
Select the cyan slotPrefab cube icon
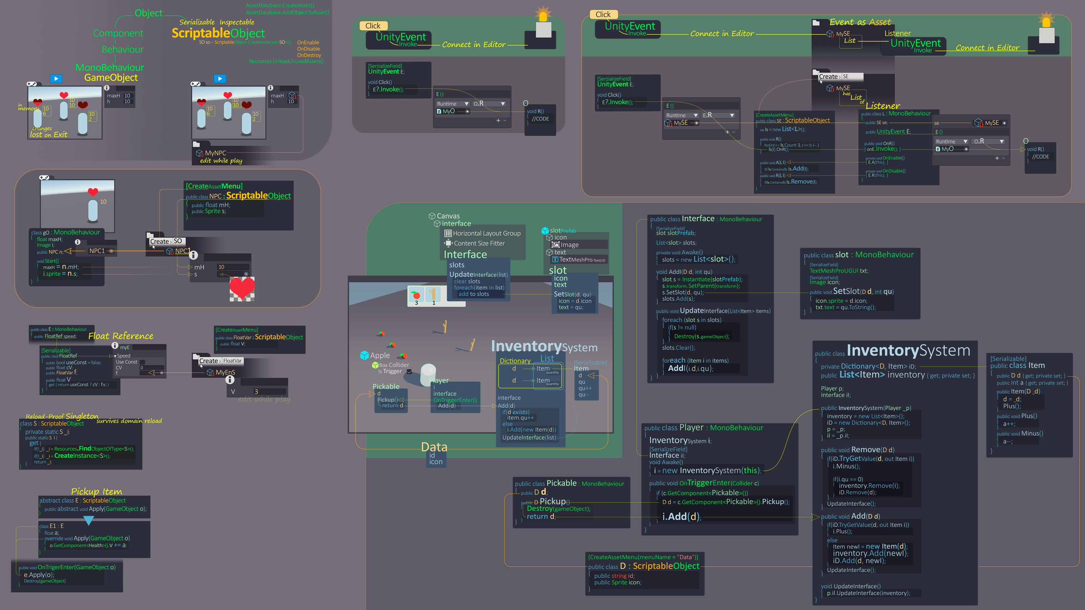(545, 231)
